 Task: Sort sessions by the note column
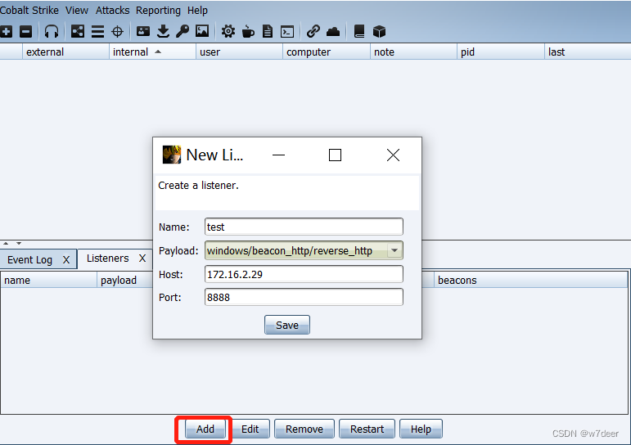(x=413, y=52)
